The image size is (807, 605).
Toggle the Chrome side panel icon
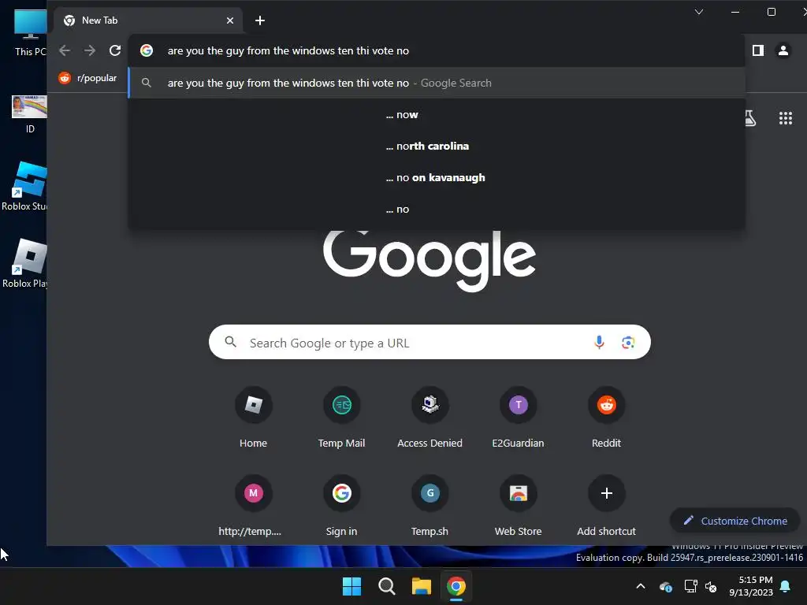pos(758,50)
